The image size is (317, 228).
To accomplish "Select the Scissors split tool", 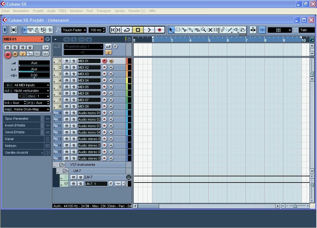I will pyautogui.click(x=184, y=30).
